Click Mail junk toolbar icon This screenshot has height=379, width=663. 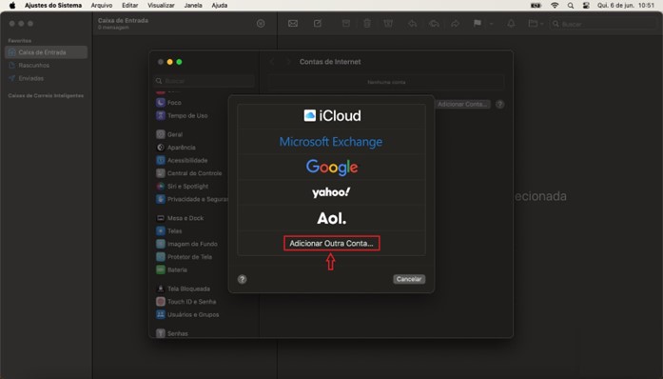388,24
